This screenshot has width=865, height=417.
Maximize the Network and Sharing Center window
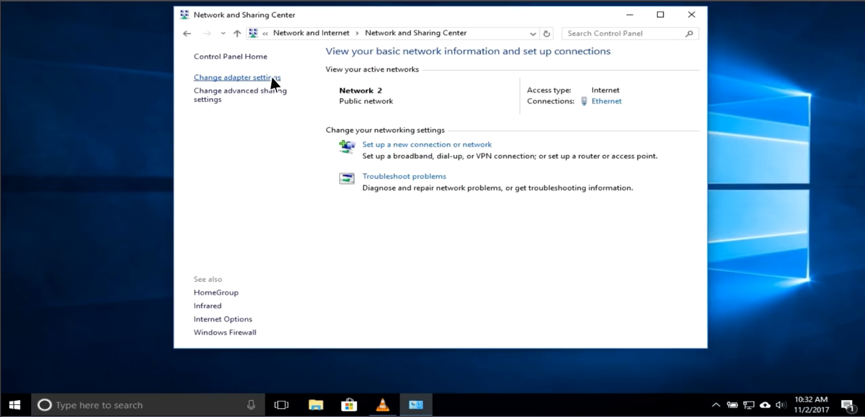660,15
